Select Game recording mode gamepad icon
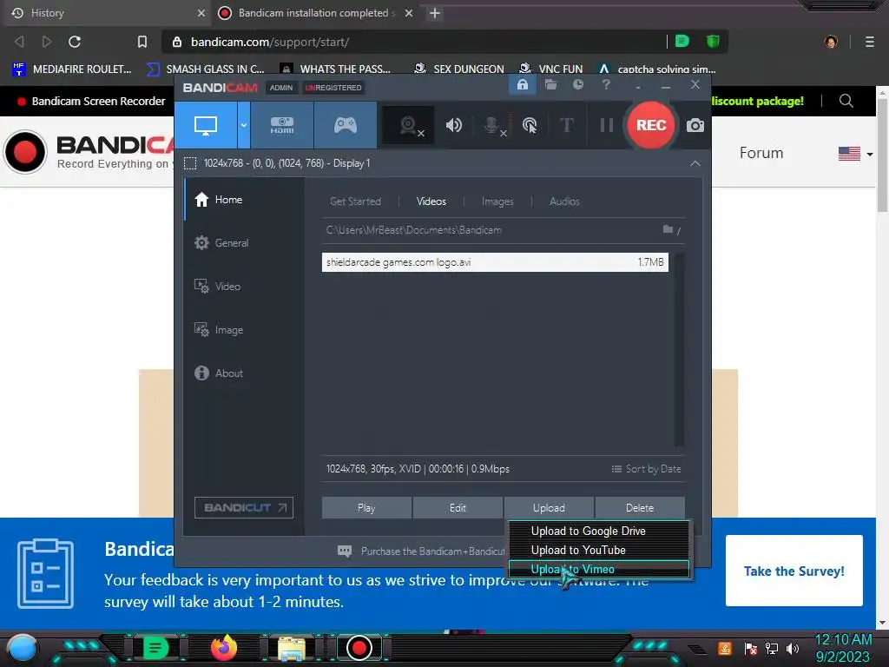 [346, 125]
